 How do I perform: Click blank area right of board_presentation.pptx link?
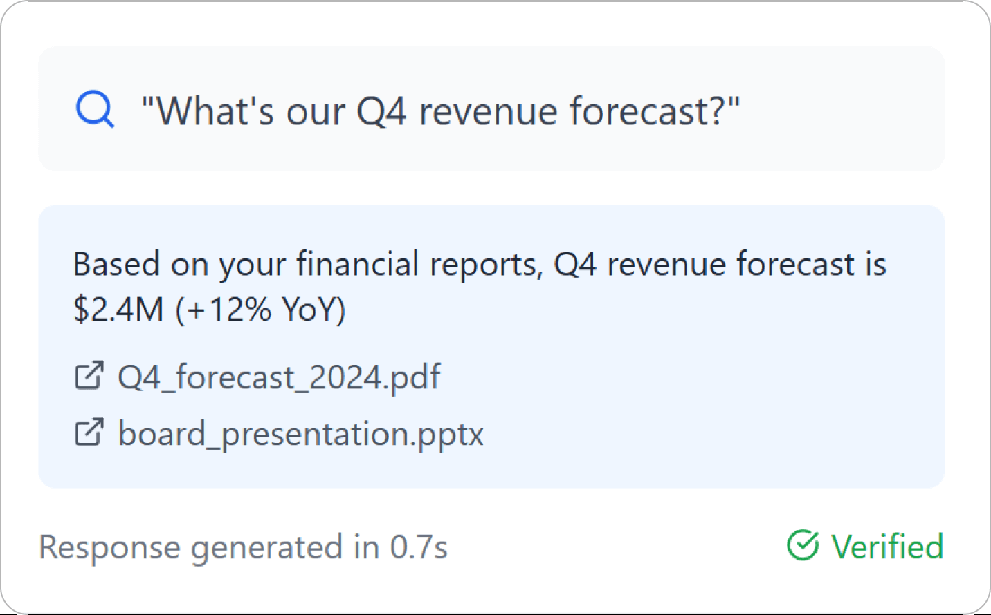coord(692,434)
